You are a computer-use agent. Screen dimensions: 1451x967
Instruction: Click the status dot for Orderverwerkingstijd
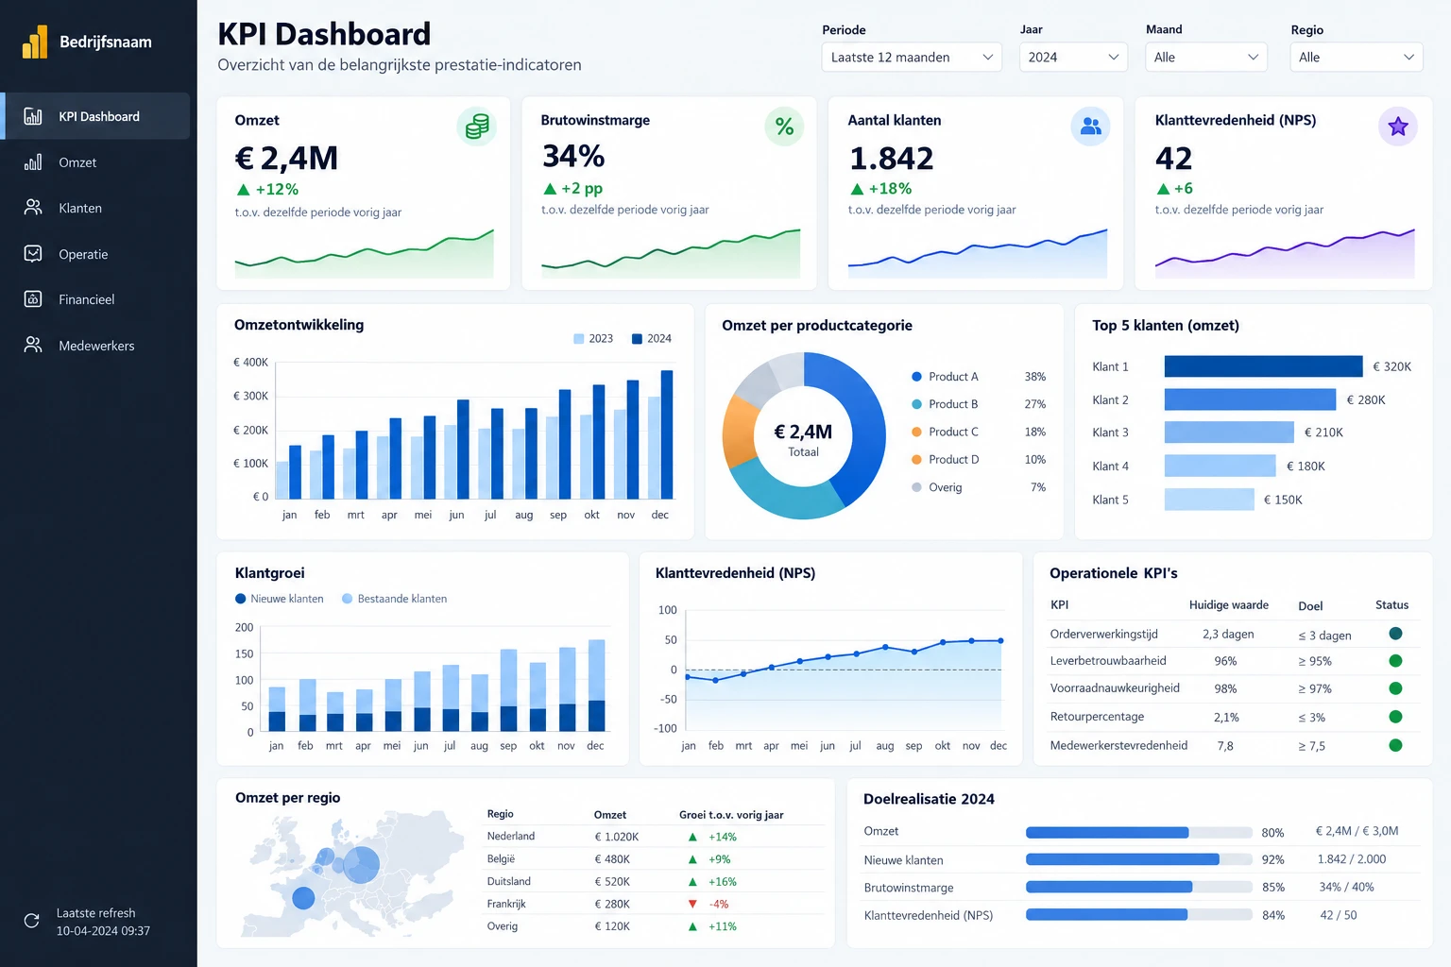(1395, 634)
